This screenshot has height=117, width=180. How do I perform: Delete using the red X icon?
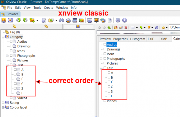[x=126, y=27]
